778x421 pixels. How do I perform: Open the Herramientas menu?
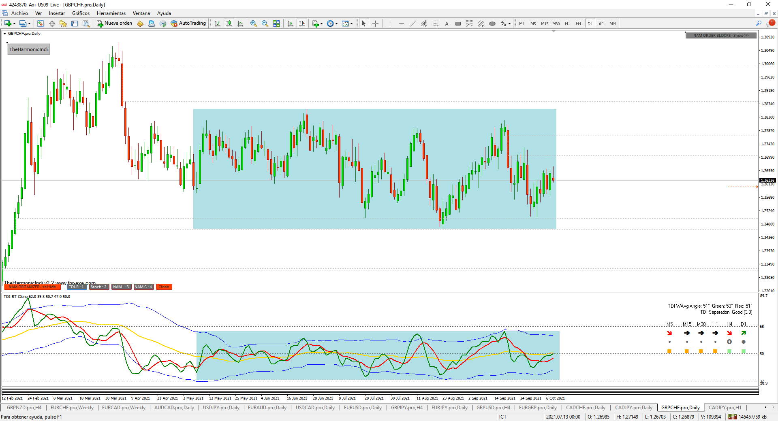[x=111, y=13]
